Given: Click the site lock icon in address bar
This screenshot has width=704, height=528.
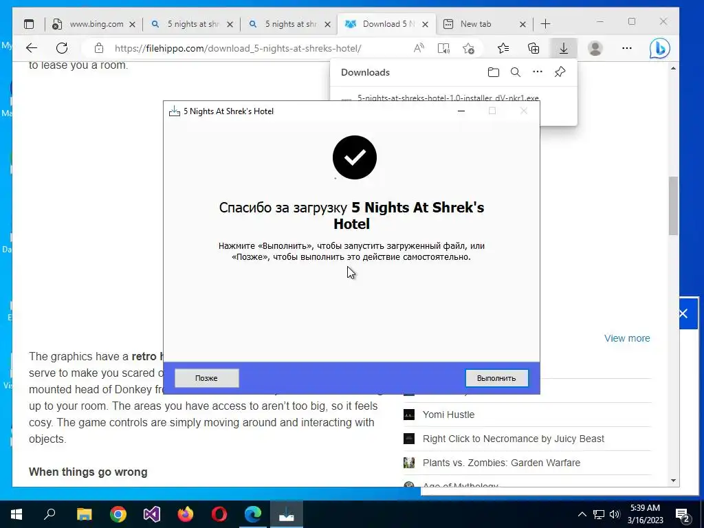Looking at the screenshot, I should pyautogui.click(x=99, y=48).
